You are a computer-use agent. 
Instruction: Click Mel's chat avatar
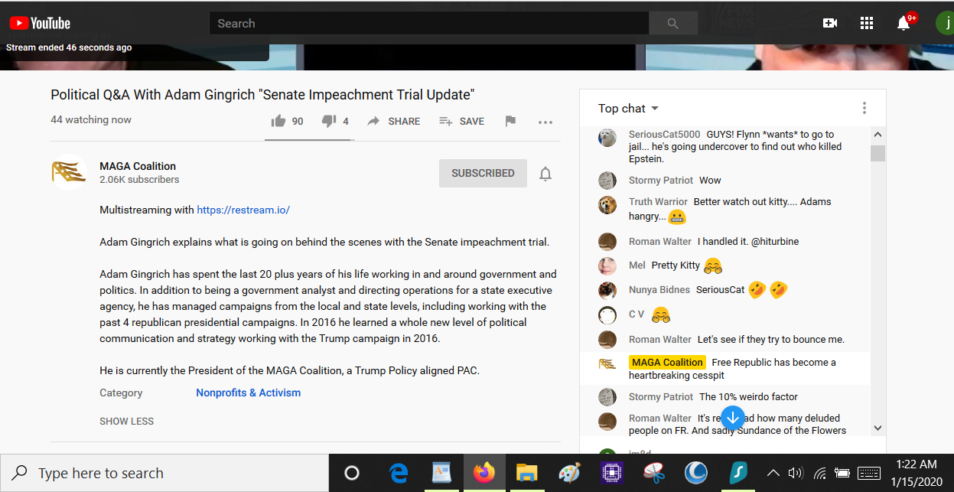pyautogui.click(x=607, y=266)
